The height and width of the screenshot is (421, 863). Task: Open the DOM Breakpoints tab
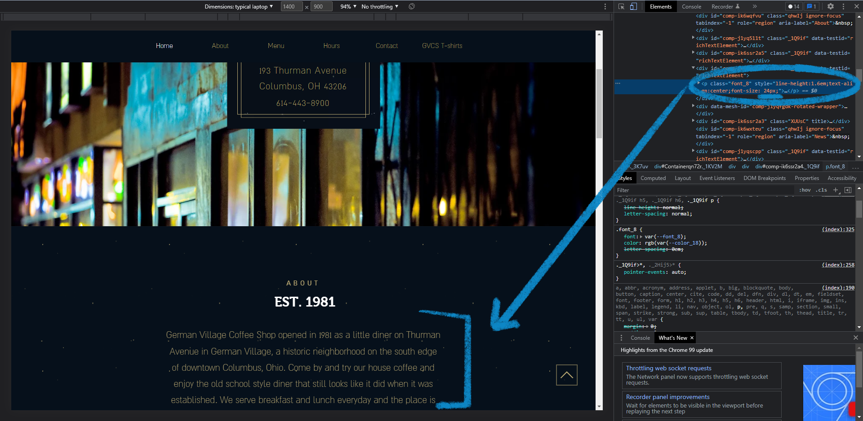(x=765, y=178)
